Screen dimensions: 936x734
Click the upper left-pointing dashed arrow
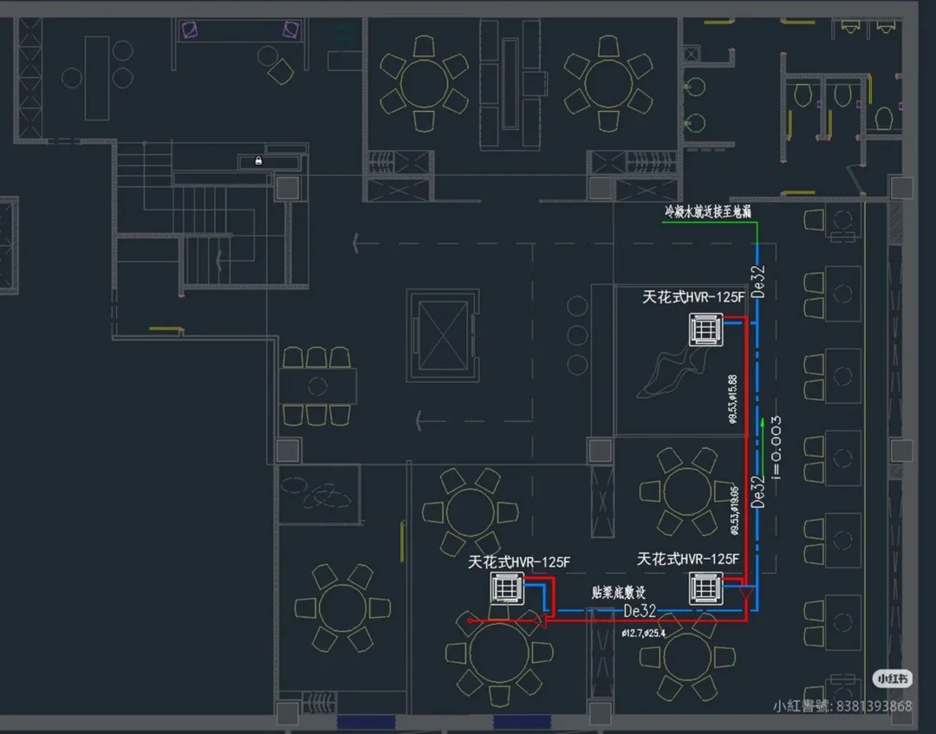(357, 243)
